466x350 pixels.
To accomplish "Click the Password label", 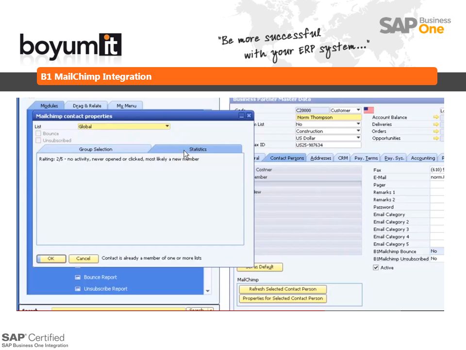I will [383, 207].
